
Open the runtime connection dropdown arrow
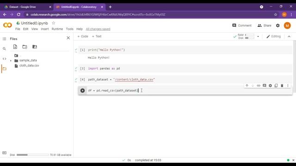pos(258,36)
